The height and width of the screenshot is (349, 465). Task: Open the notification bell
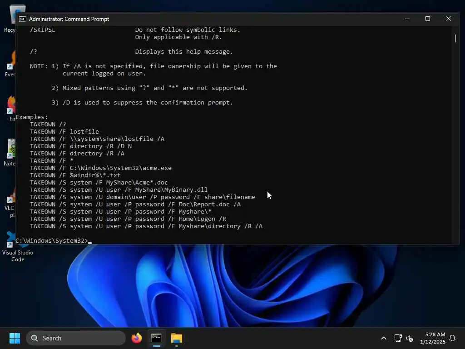pos(452,338)
